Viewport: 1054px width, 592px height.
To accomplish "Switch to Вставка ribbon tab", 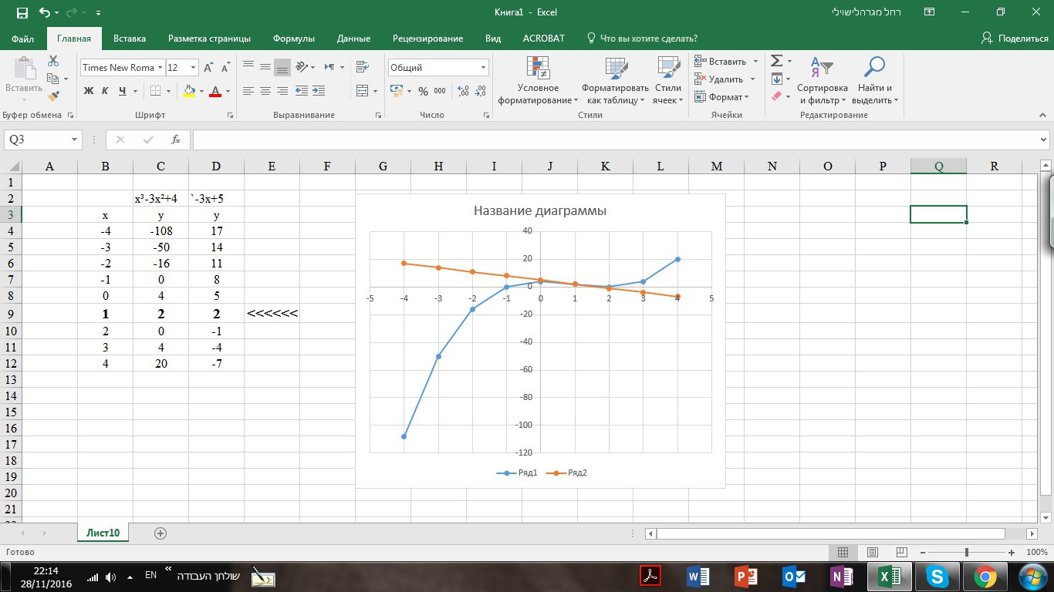I will point(130,38).
